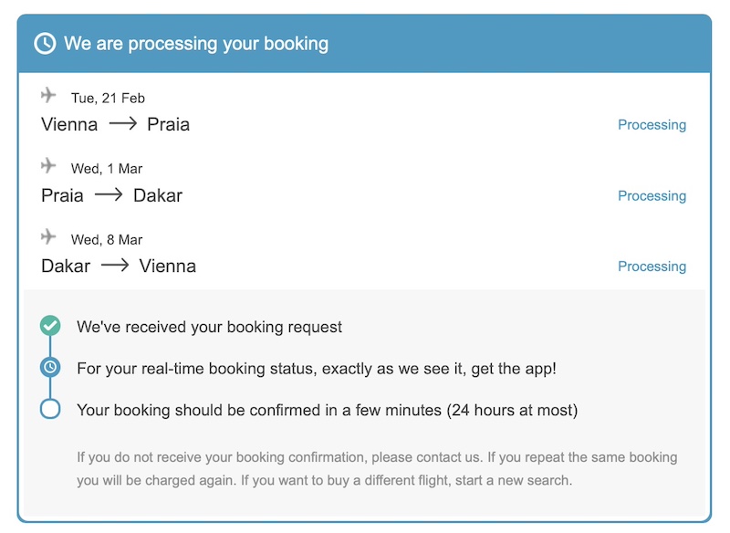
Task: Click the clock icon in the header
Action: click(x=45, y=44)
